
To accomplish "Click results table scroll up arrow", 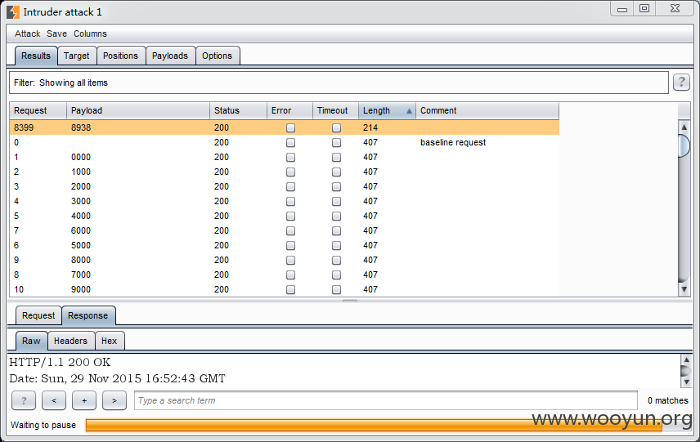I will 684,127.
